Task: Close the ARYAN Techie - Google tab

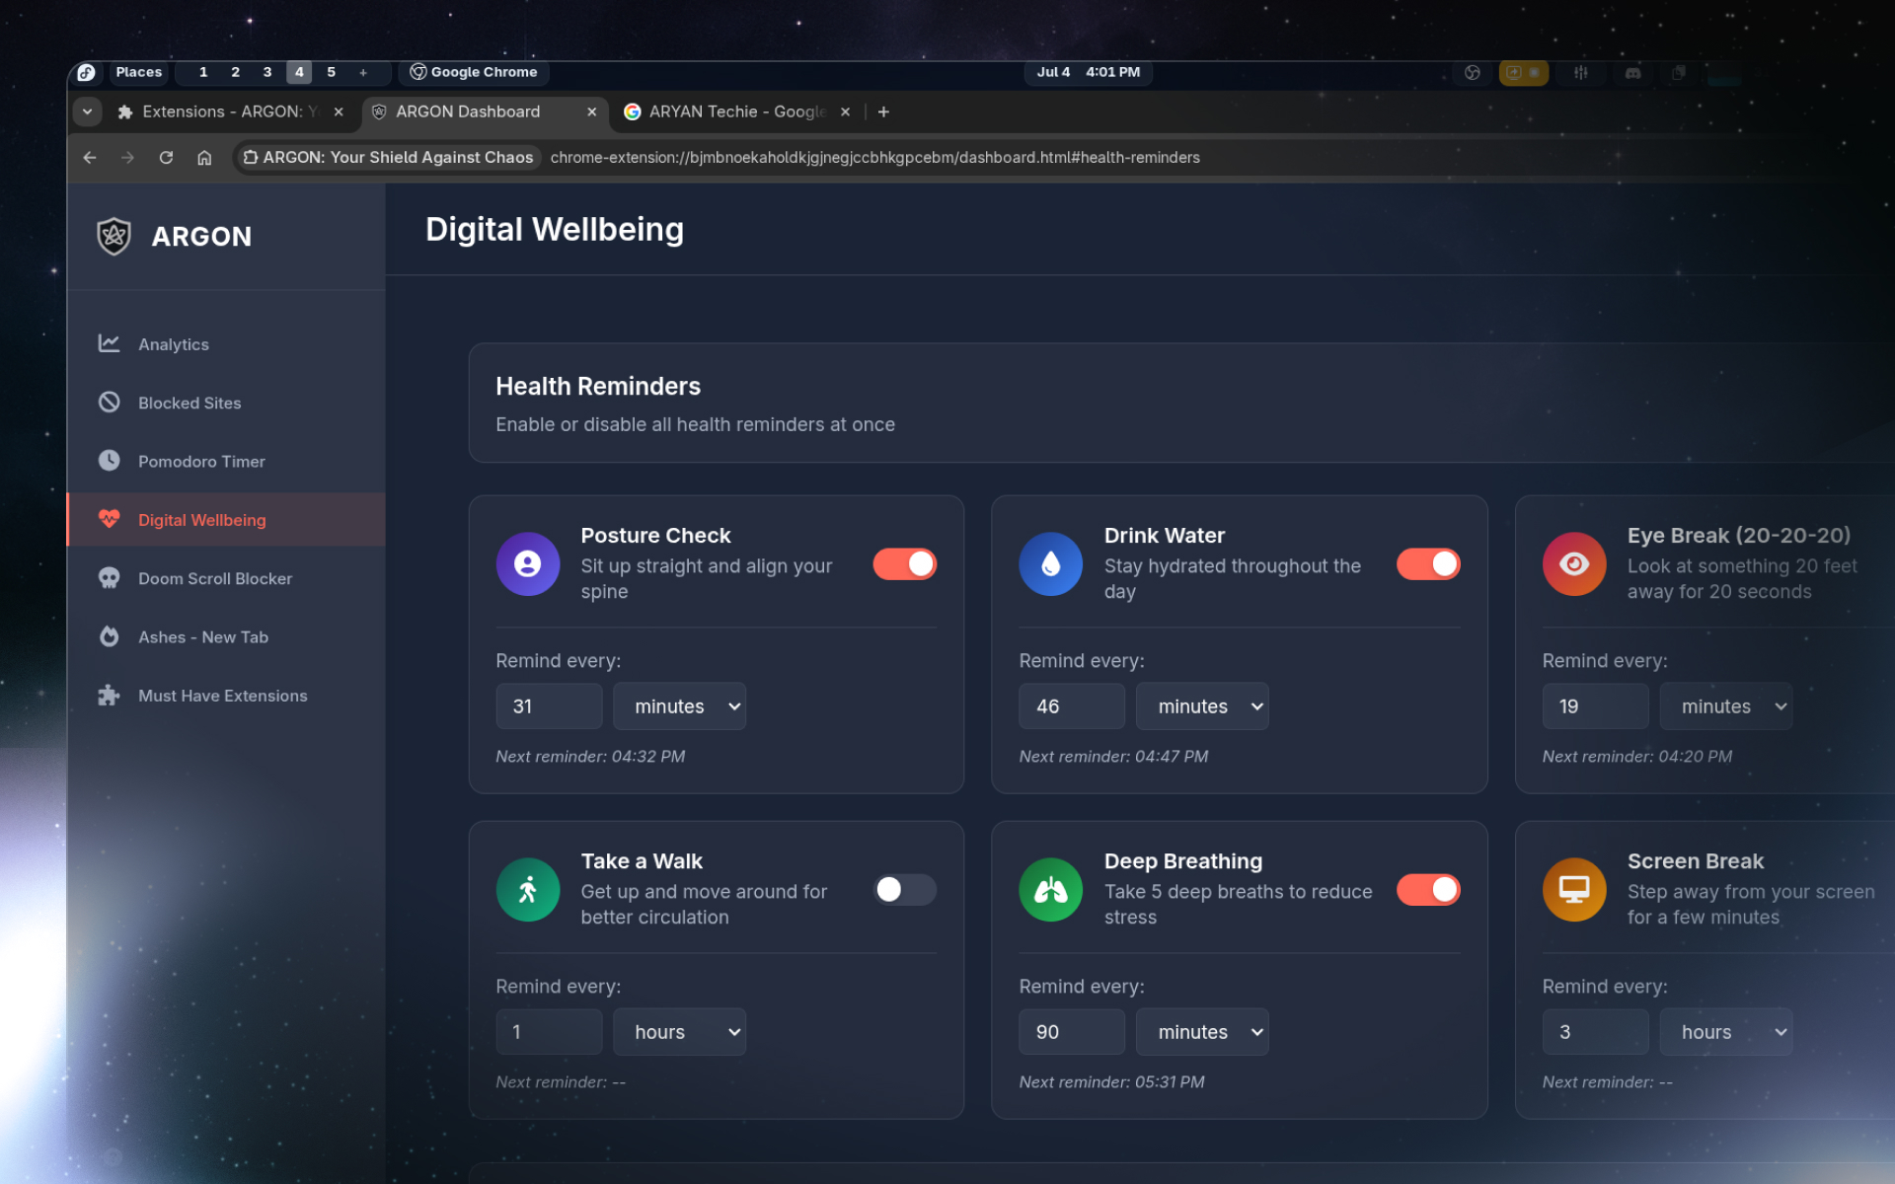Action: [845, 111]
